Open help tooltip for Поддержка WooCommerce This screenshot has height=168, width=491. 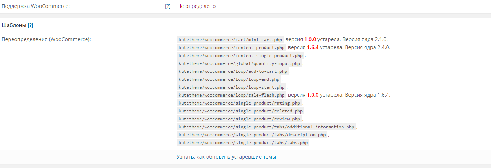click(x=168, y=6)
